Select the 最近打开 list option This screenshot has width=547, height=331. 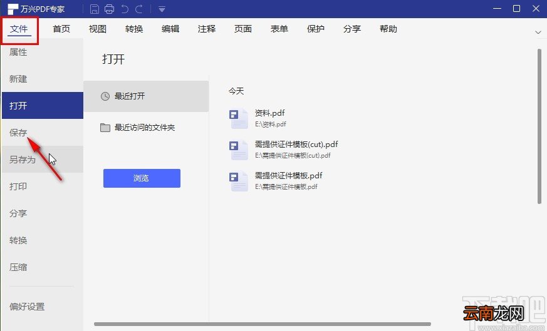tap(146, 96)
